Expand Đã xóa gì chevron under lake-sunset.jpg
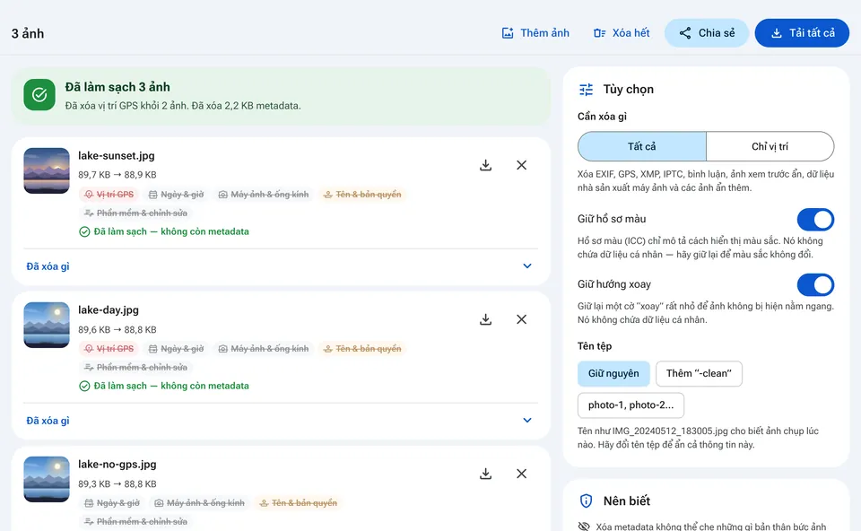The image size is (861, 531). 527,266
